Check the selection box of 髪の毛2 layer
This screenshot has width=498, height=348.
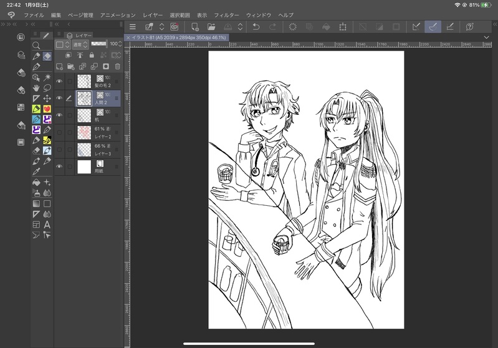pos(70,81)
